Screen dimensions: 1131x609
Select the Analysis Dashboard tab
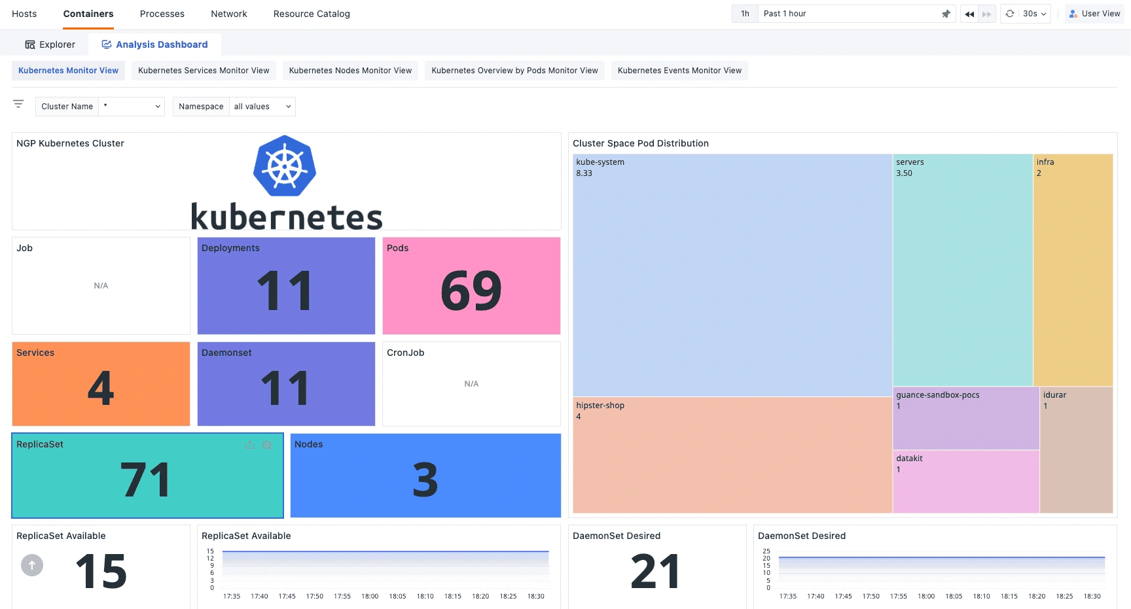pos(154,44)
